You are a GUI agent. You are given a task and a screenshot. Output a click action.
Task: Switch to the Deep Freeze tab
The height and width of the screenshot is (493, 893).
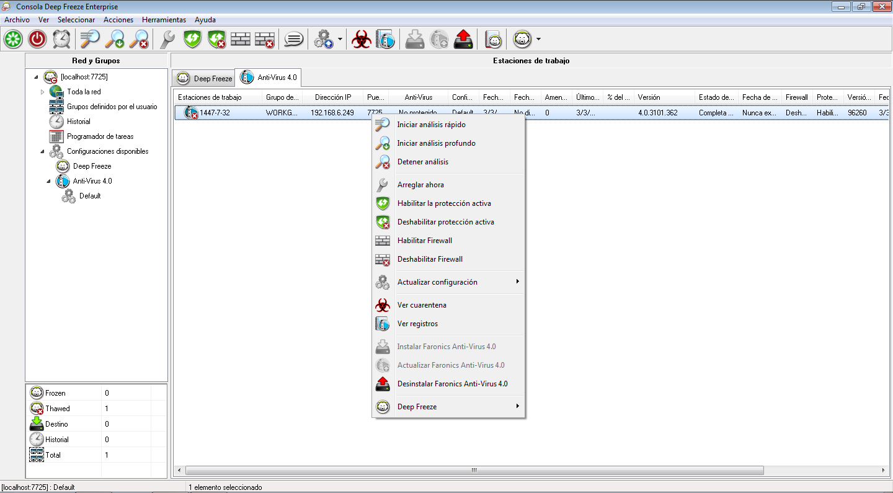pos(204,78)
